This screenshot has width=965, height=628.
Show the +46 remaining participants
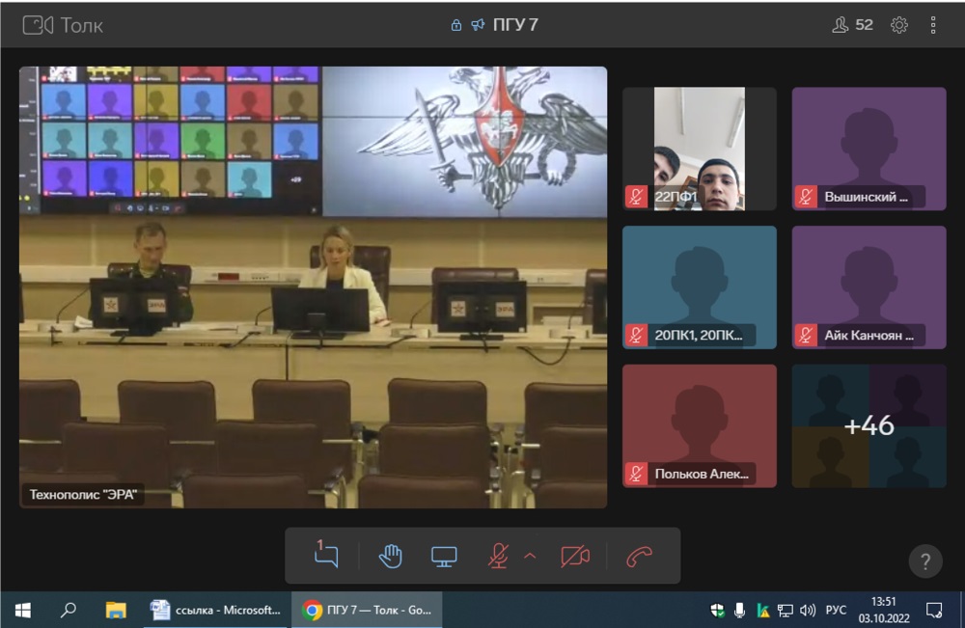[x=868, y=425]
